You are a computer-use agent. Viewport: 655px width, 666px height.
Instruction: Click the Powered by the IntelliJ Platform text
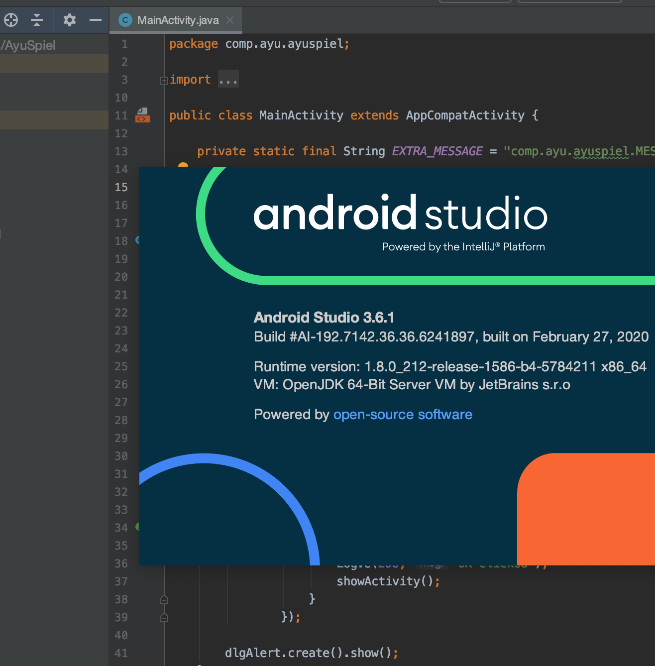point(463,247)
